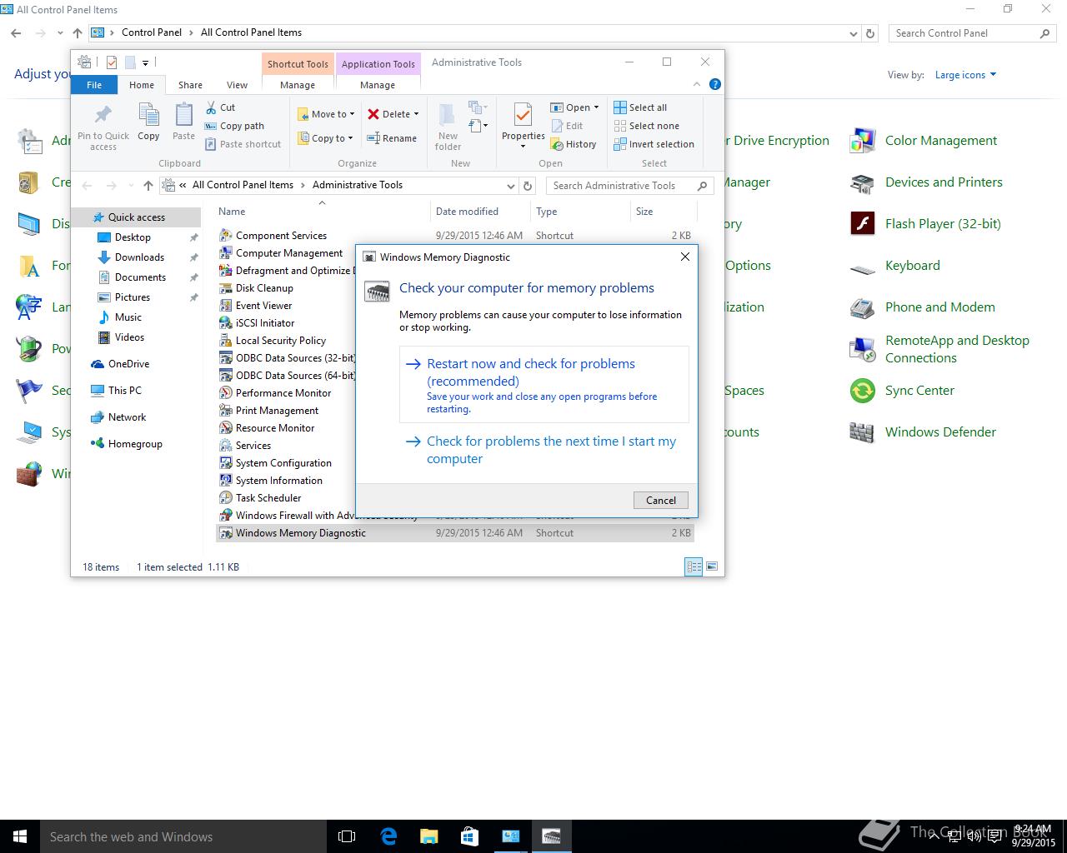
Task: Open the Move to dropdown
Action: [326, 114]
